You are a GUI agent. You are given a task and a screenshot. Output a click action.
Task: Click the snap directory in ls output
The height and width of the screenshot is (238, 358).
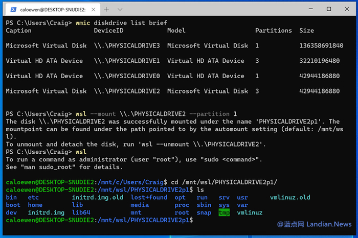tap(204, 212)
